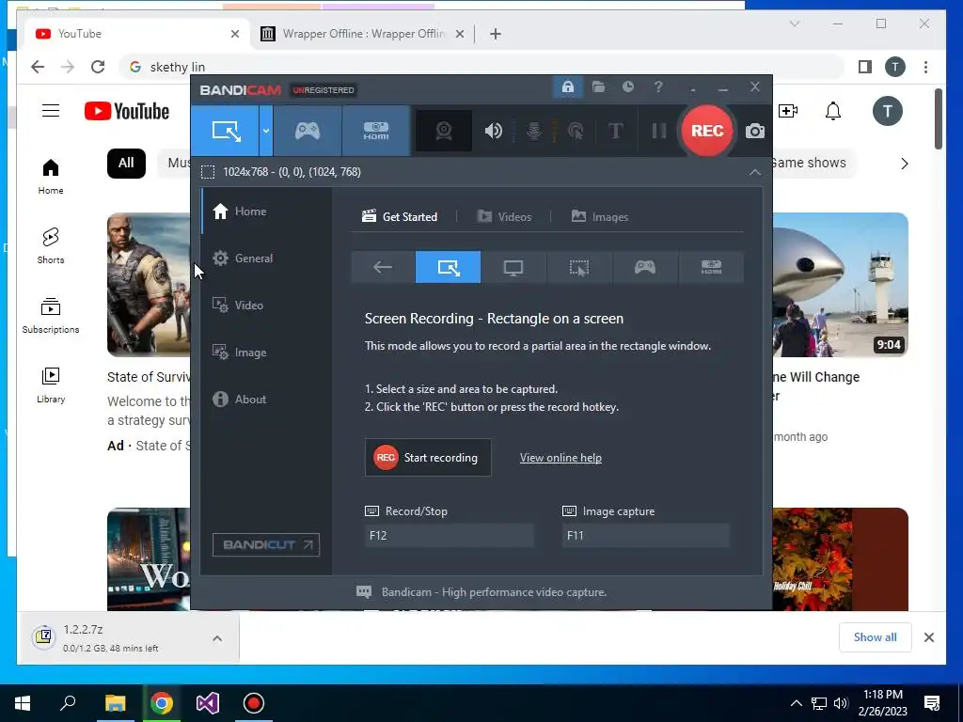Expand 1.2.2.7z download options chevron
963x722 pixels.
click(217, 638)
